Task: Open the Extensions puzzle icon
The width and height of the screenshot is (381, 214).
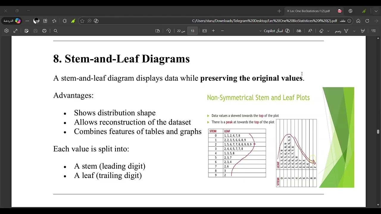Action: [65, 21]
